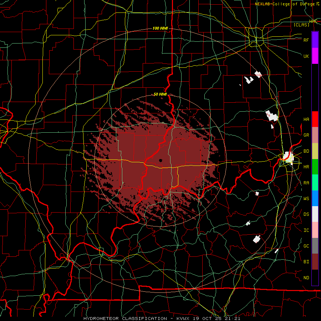Click the GR legend label

(x=306, y=135)
